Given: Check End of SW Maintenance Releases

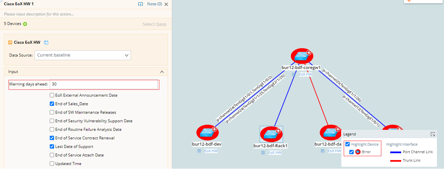Looking at the screenshot, I should point(52,112).
